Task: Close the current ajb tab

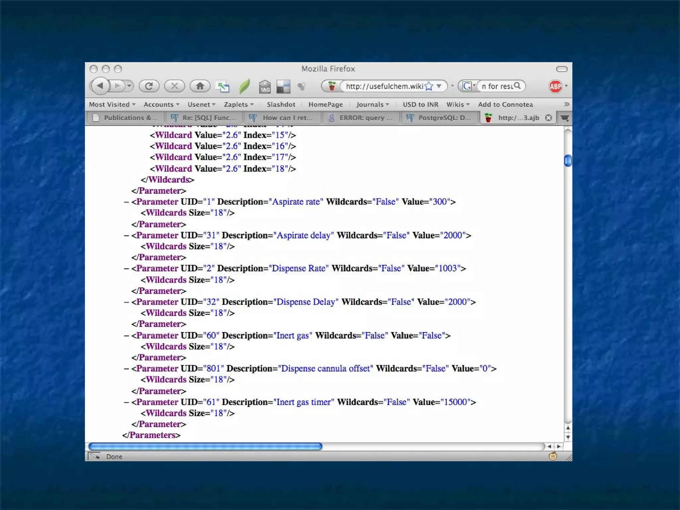Action: point(549,118)
